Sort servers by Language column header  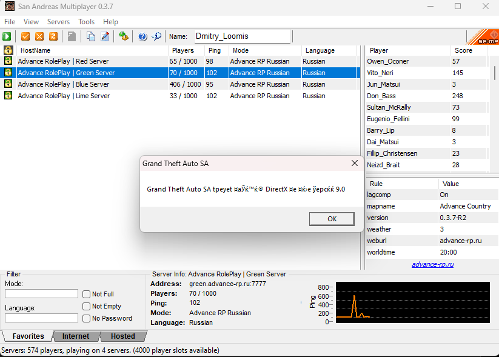[329, 50]
